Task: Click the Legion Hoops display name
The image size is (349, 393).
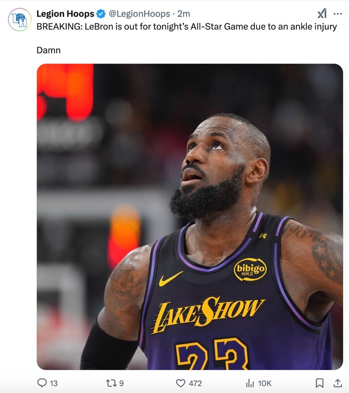Action: (65, 14)
